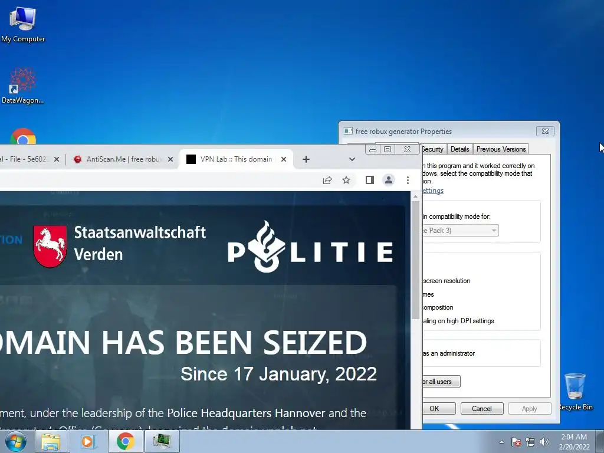Click the scrollbar up arrow in Chrome
The height and width of the screenshot is (453, 604).
point(415,196)
